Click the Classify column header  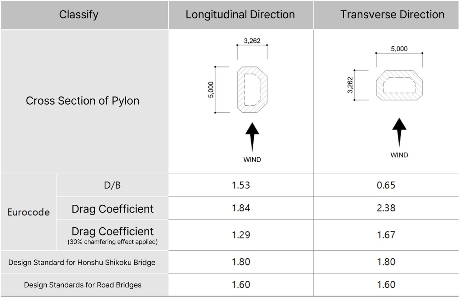(79, 15)
